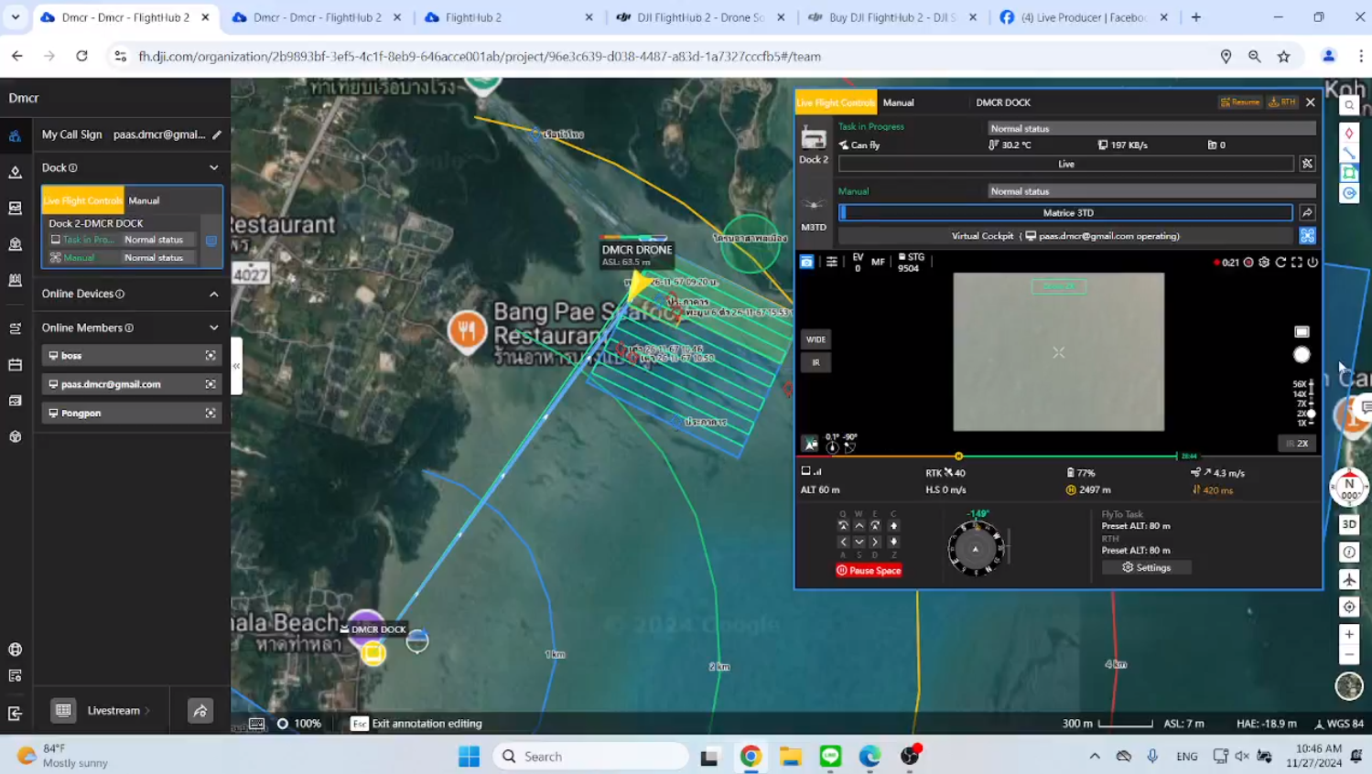1372x774 pixels.
Task: Click the aircraft heading compass dial
Action: click(x=976, y=549)
